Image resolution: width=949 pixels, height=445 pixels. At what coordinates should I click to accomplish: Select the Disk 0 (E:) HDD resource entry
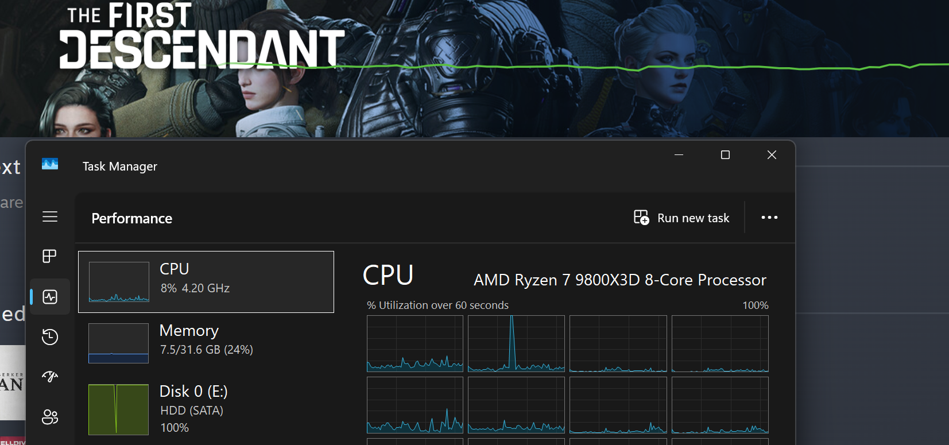coord(206,409)
